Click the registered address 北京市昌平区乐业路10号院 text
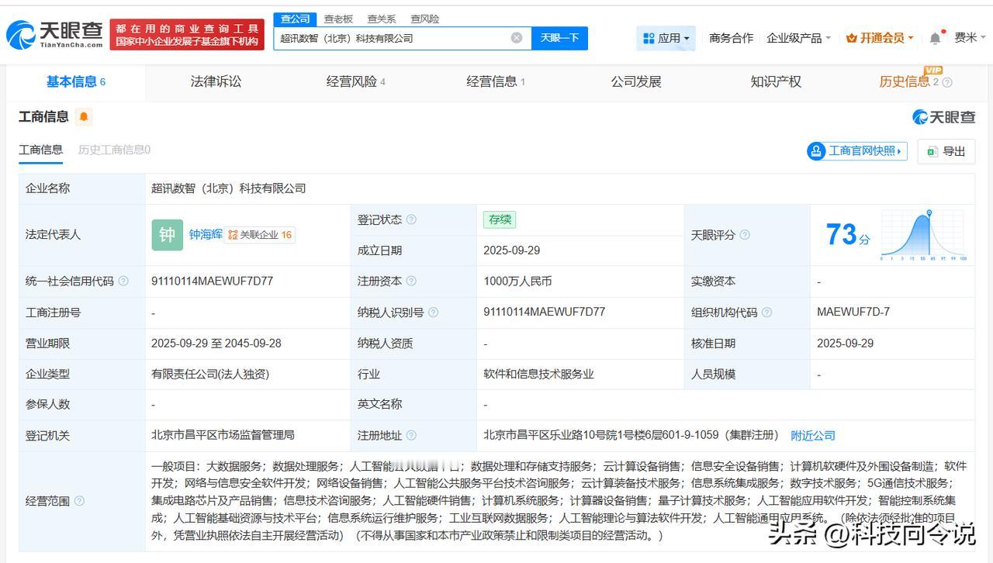Image resolution: width=993 pixels, height=563 pixels. coord(632,436)
